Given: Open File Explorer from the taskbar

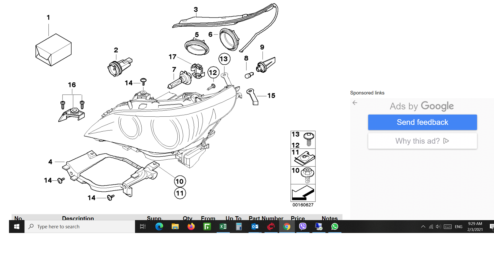Looking at the screenshot, I should click(x=175, y=227).
